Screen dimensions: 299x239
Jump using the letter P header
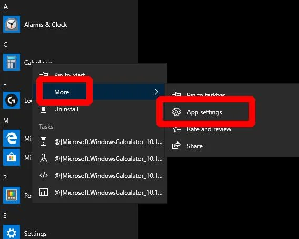point(5,177)
